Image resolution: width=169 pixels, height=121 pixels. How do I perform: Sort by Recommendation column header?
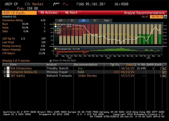(86, 65)
